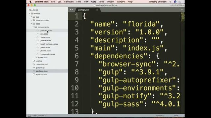Open the File menu
The width and height of the screenshot is (211, 118).
click(x=53, y=2)
